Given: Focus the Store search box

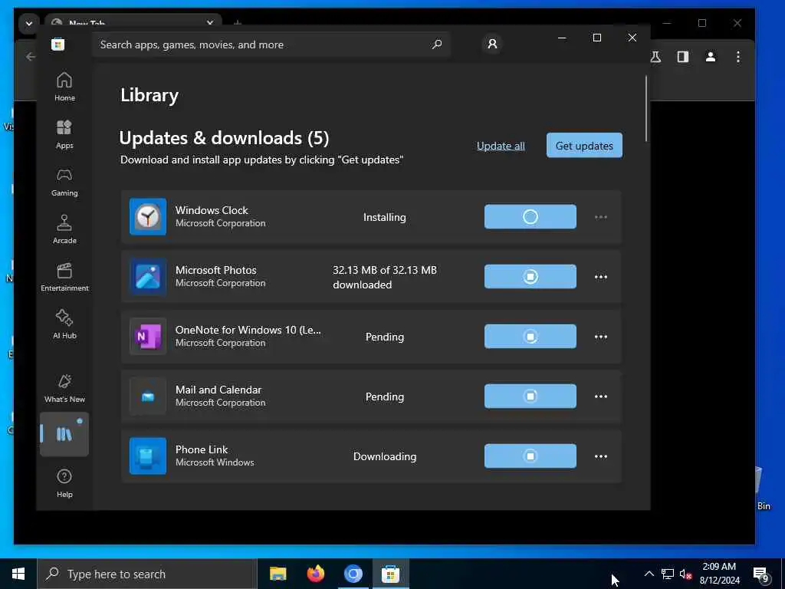Looking at the screenshot, I should point(271,44).
